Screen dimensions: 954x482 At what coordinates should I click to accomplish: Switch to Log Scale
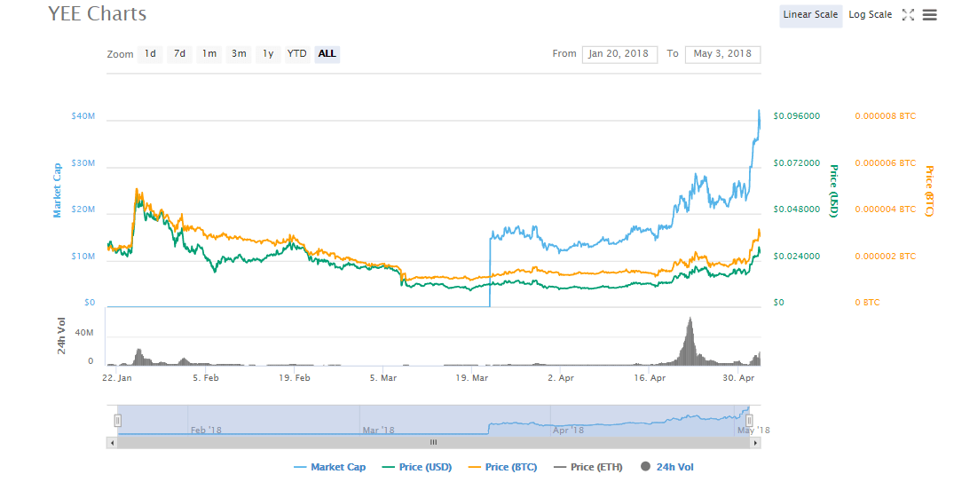(x=870, y=15)
